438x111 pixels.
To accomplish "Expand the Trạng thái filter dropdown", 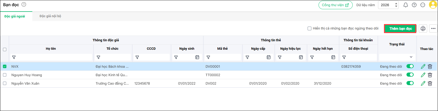I will (411, 57).
